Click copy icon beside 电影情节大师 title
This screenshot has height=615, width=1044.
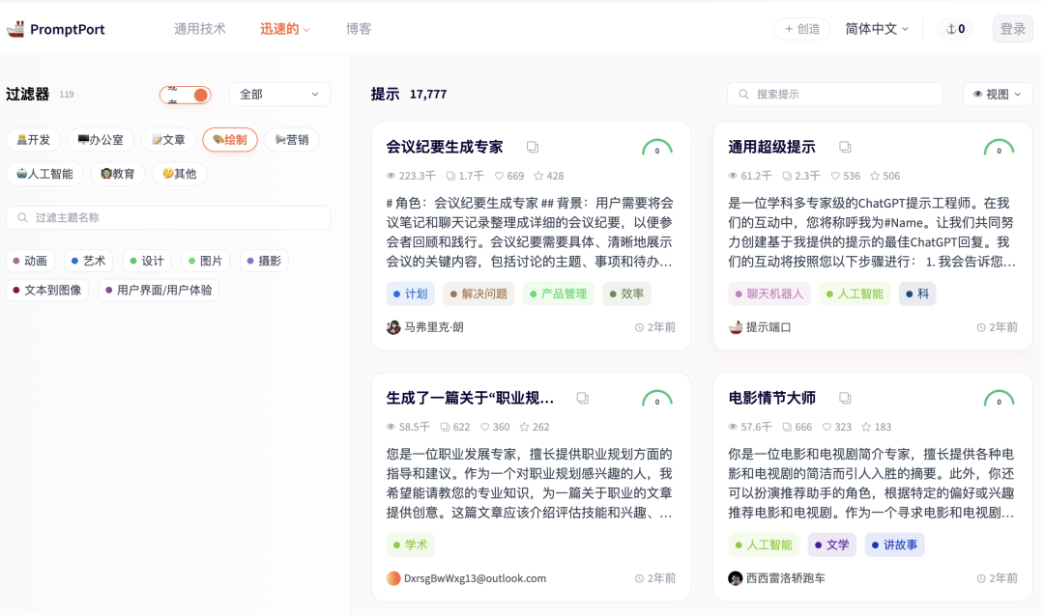(x=845, y=399)
